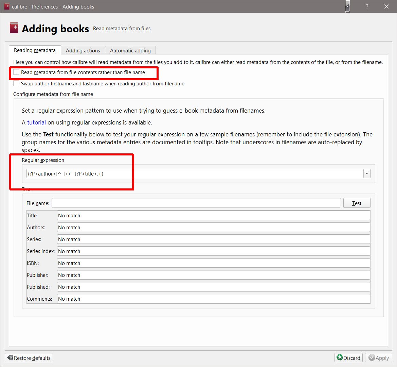Click the 'Read metadata from files' subtitle
Screen dimensions: 397x367
[x=122, y=29]
